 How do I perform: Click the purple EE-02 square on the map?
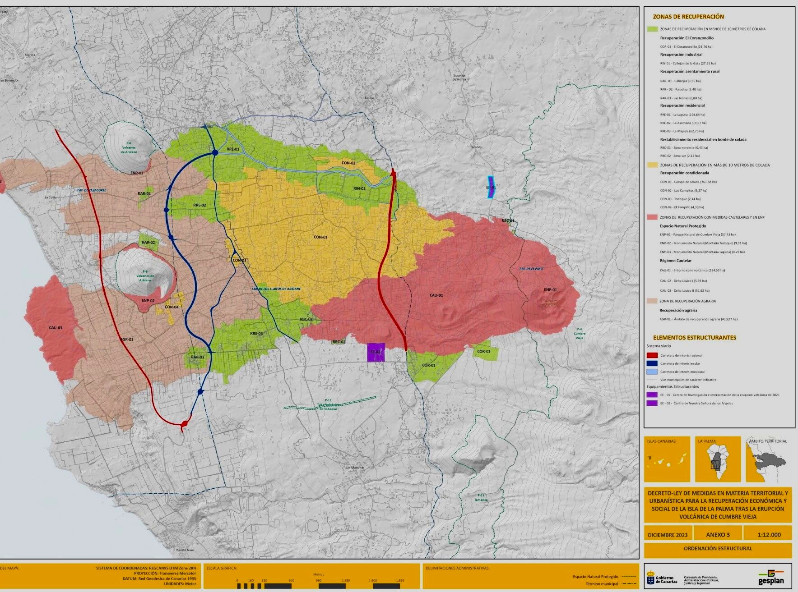[376, 352]
